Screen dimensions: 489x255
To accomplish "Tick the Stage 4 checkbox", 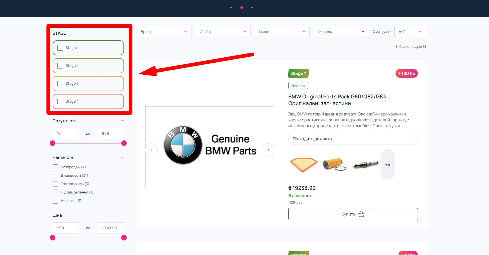I will click(x=60, y=101).
